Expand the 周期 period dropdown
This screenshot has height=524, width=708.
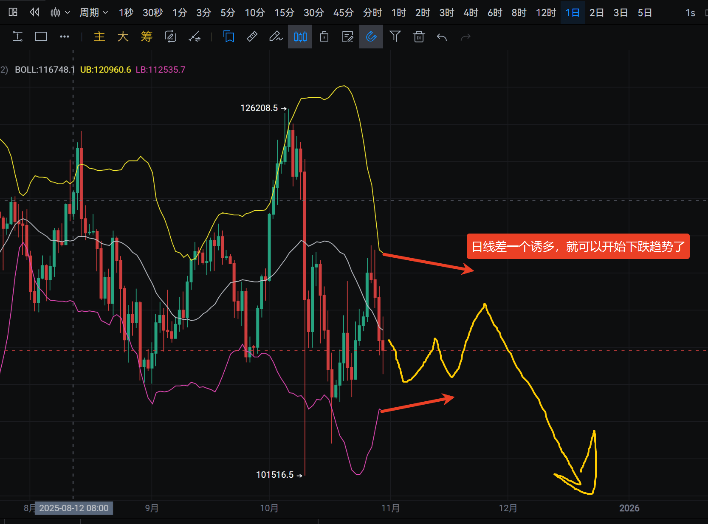pos(93,13)
